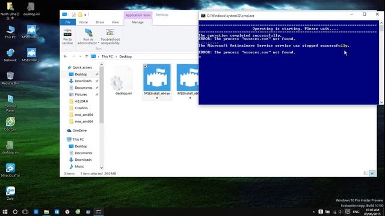Select Quick access in the navigation pane
Screen dimensions: 385x216
coord(82,67)
